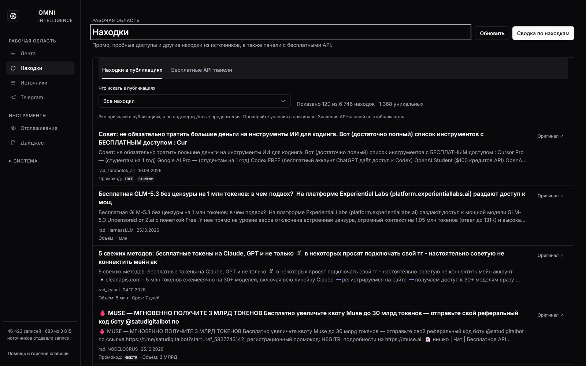Viewport: 586px width, 366px height.
Task: Open Оригинал link for the MUSE post
Action: (550, 315)
